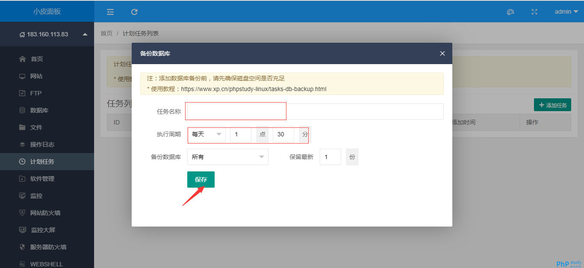This screenshot has width=584, height=268.
Task: Click the 网站防火墙 shield icon in the sidebar
Action: pos(22,213)
